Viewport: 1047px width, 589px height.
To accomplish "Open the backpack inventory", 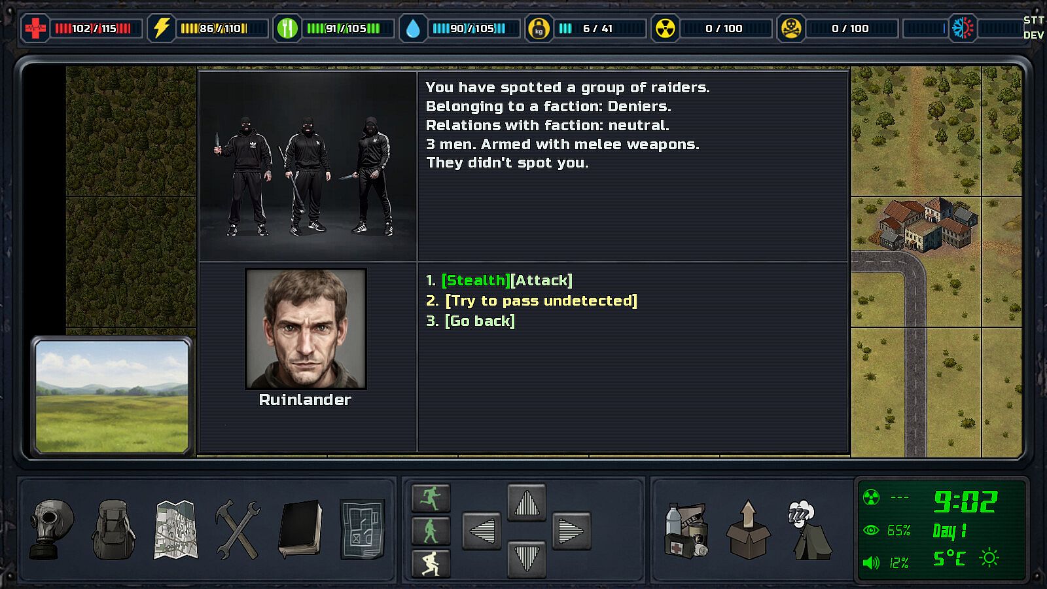I will [113, 530].
